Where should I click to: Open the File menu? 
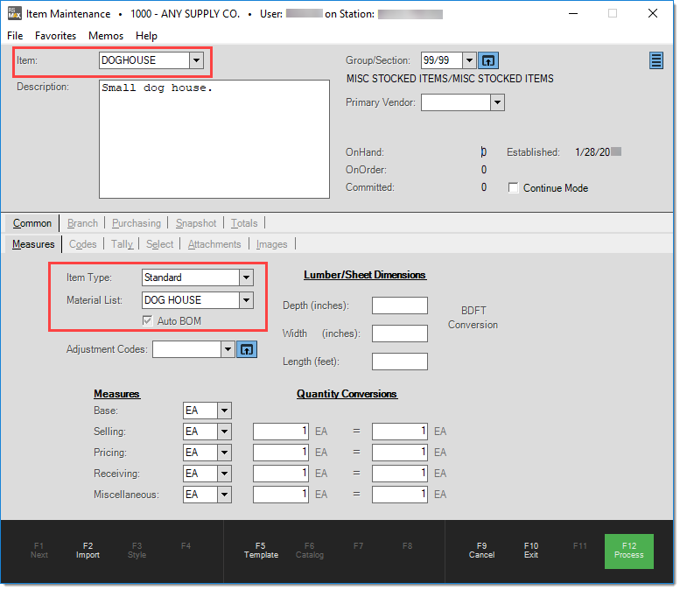pyautogui.click(x=15, y=36)
